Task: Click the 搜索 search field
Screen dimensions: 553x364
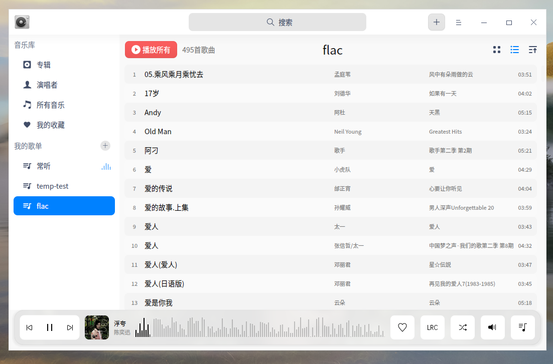Action: pyautogui.click(x=278, y=22)
